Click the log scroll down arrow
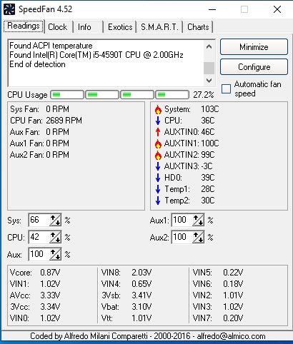Image resolution: width=293 pixels, height=344 pixels. coord(209,81)
